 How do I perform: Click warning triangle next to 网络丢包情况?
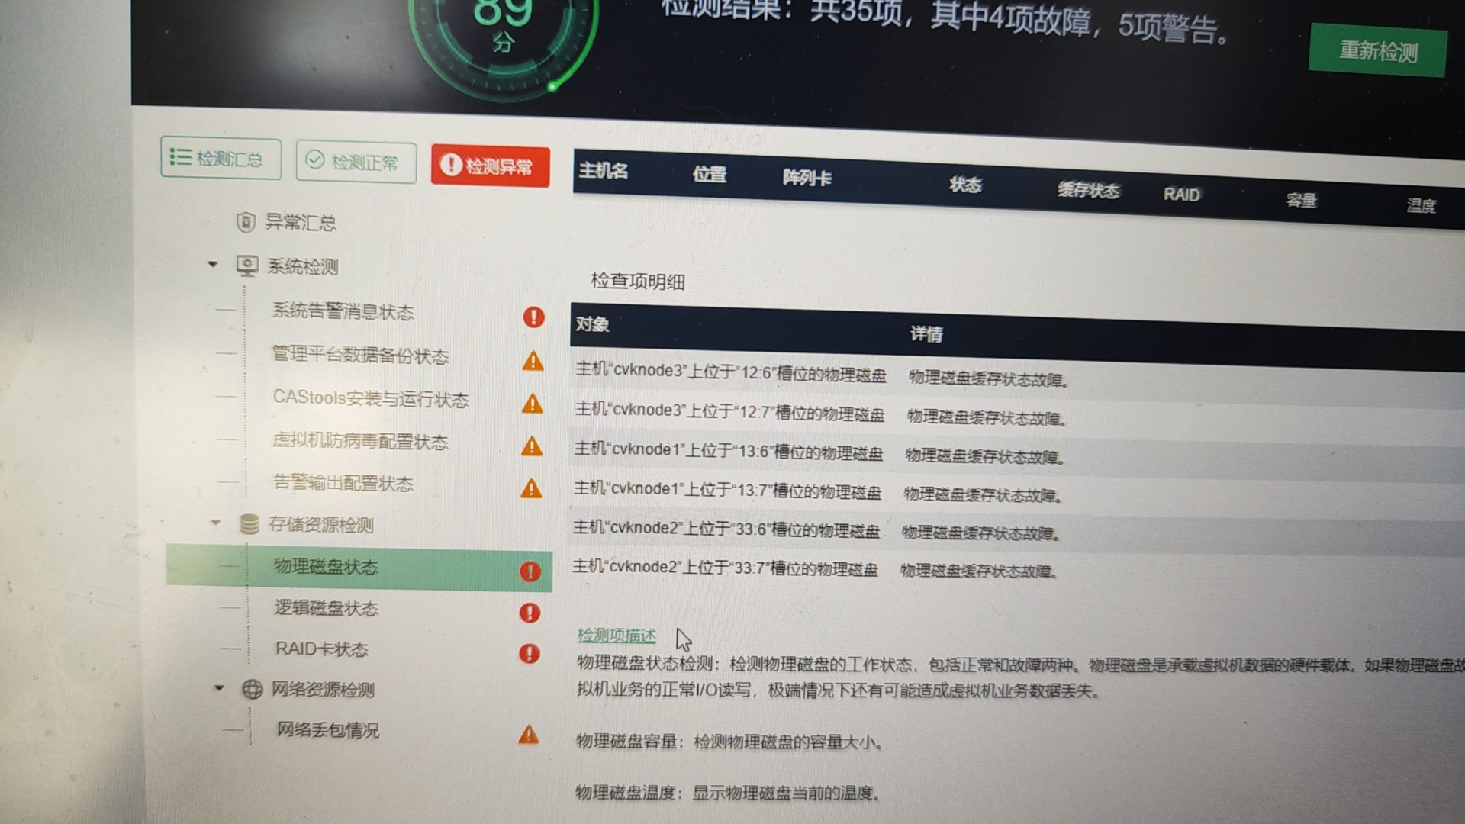click(x=528, y=735)
